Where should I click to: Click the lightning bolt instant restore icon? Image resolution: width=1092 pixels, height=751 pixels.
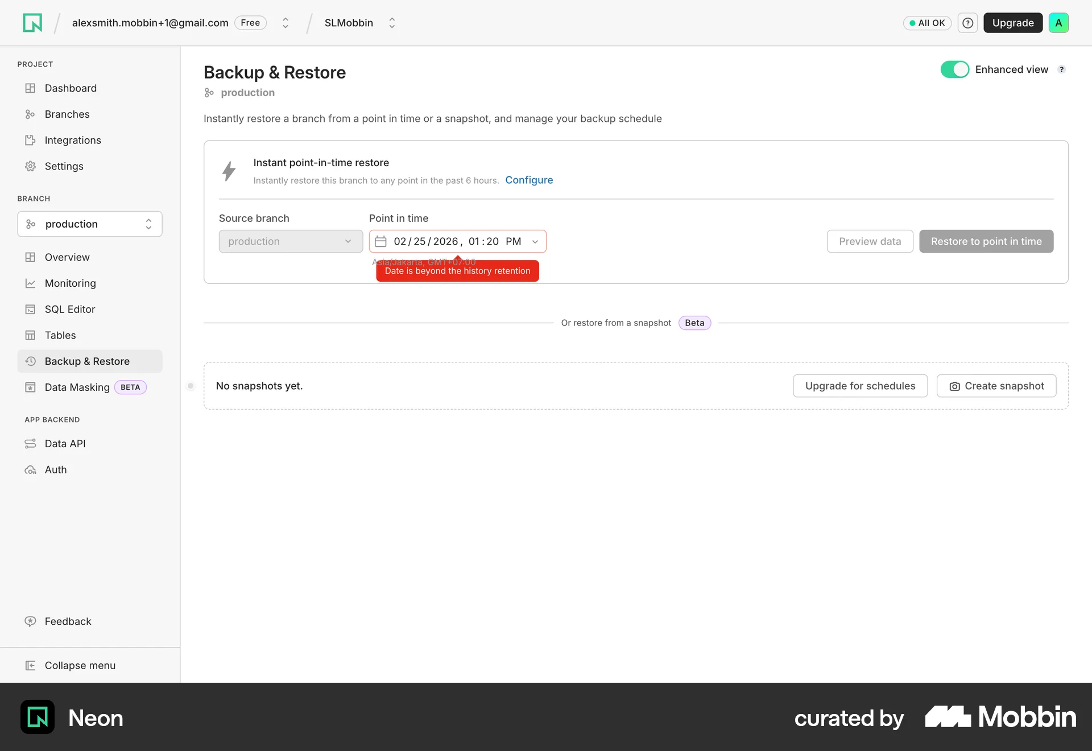(x=229, y=171)
